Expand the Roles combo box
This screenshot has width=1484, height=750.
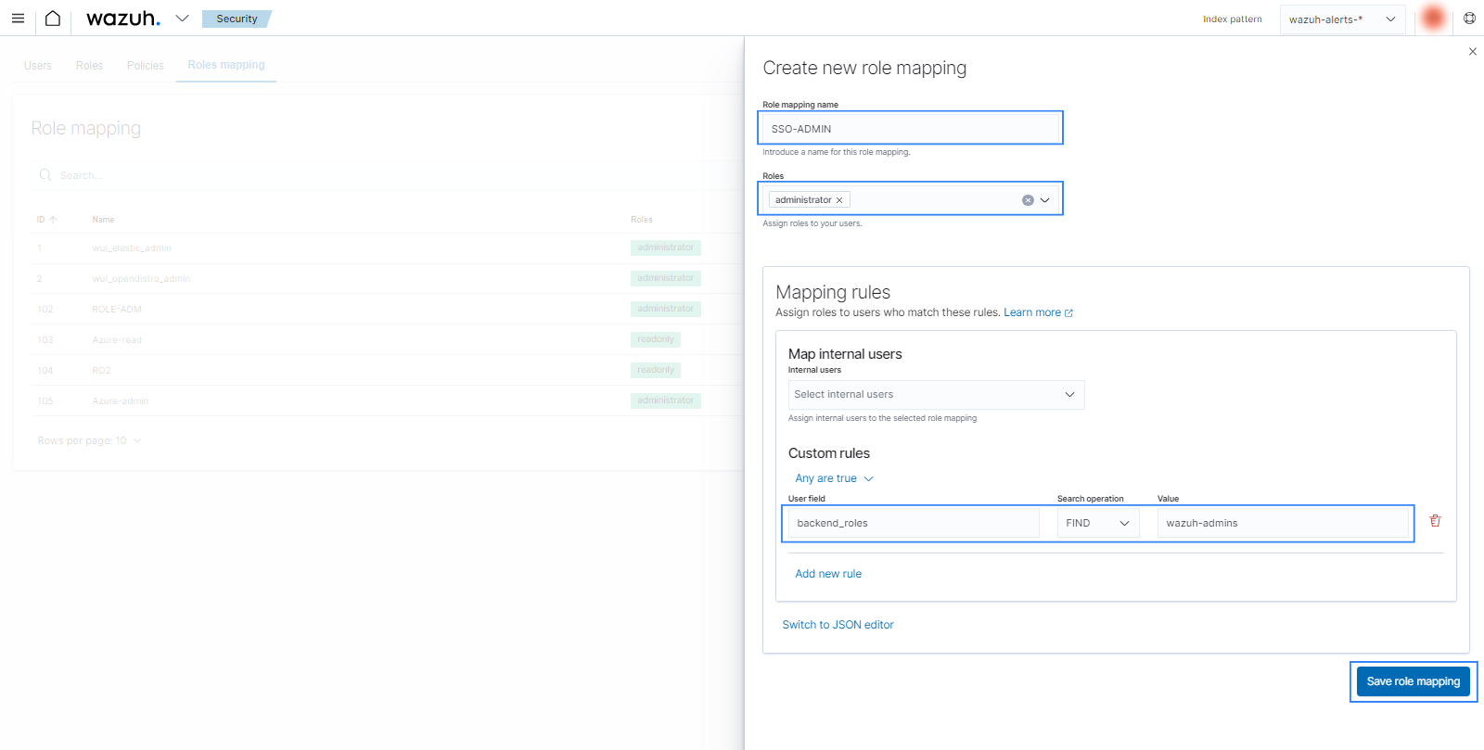coord(1045,200)
